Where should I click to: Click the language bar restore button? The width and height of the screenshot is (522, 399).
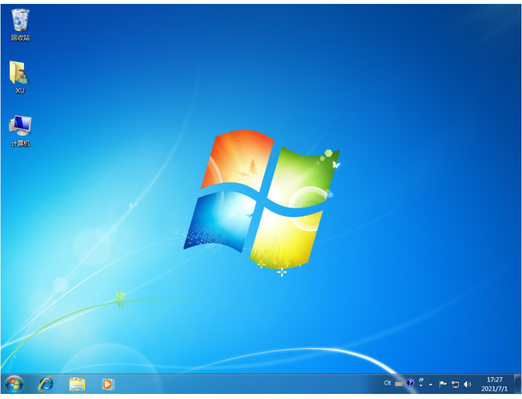tap(421, 379)
